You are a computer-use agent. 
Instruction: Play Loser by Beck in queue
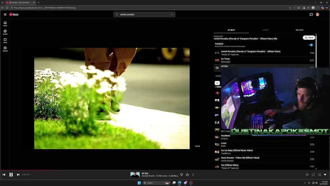264,144
